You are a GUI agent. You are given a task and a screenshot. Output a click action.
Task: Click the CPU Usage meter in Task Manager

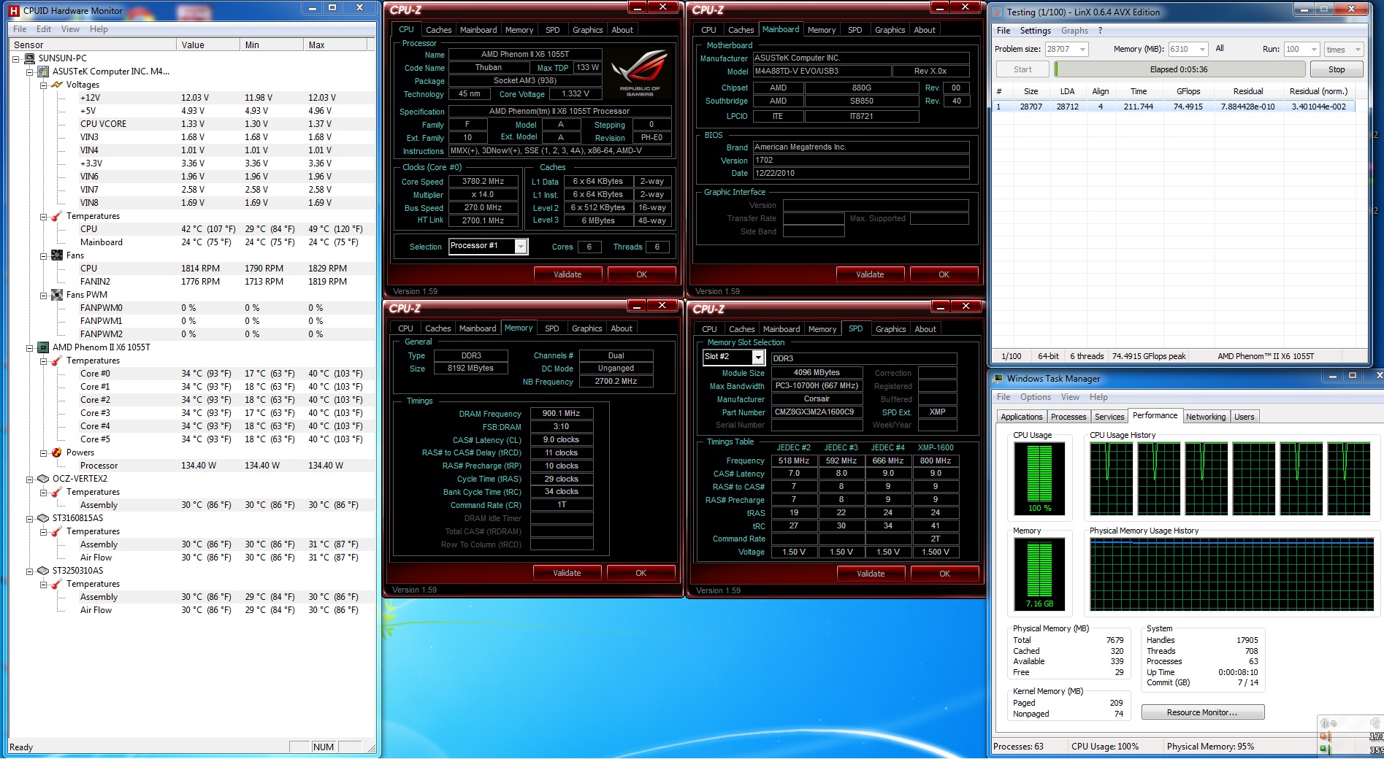pos(1040,478)
